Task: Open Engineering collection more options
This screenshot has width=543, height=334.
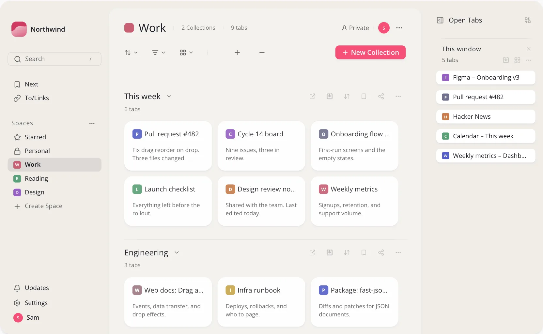Action: click(398, 252)
